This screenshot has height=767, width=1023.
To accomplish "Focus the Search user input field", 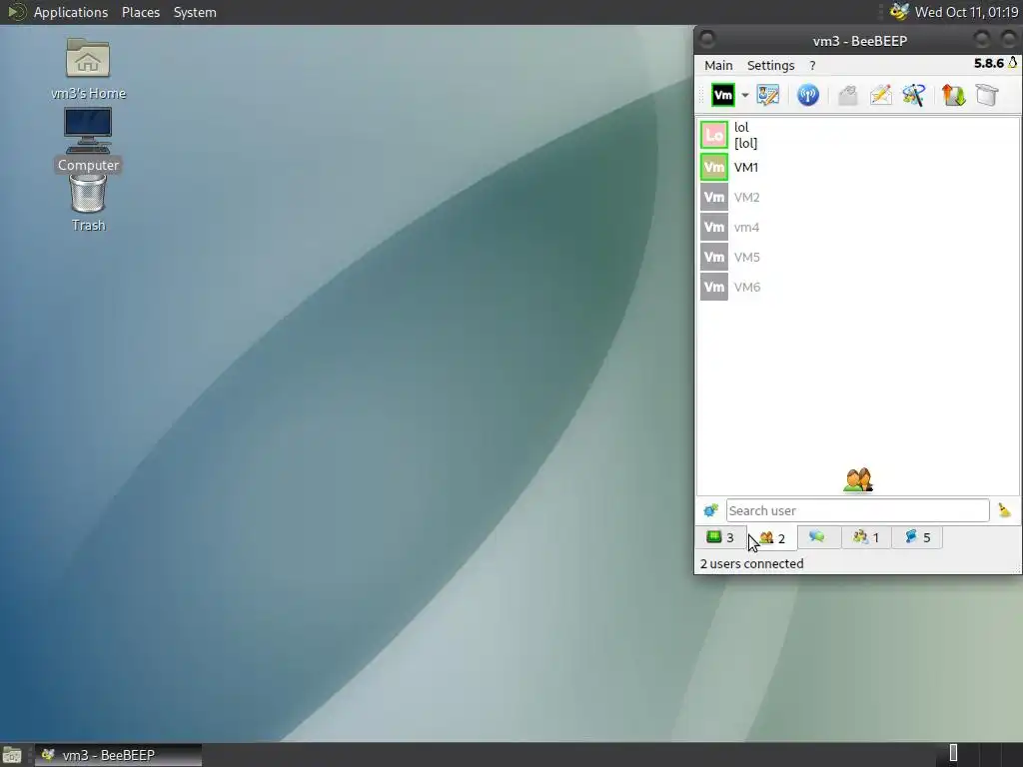I will [x=857, y=510].
